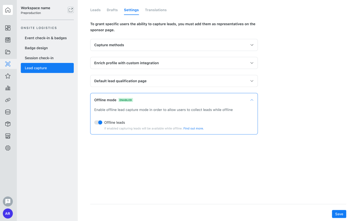Click the Workspace name title
Screen dimensions: 349x221
click(x=36, y=8)
